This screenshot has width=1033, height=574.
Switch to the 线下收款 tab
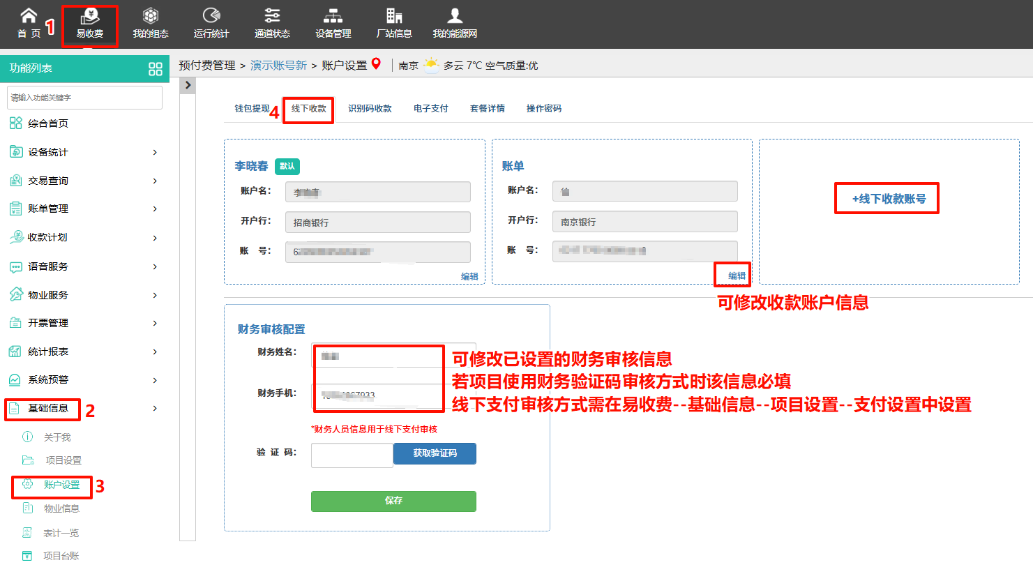tap(309, 108)
